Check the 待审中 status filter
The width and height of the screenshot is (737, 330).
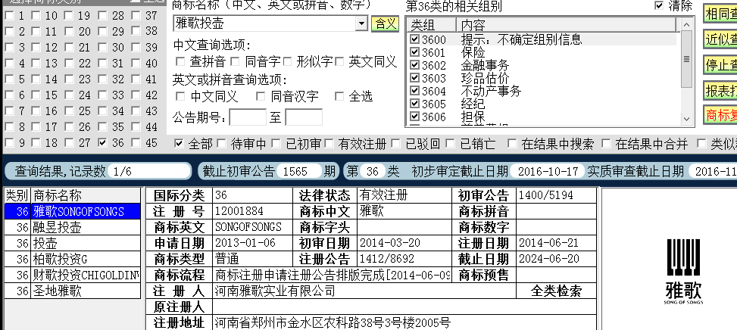222,144
